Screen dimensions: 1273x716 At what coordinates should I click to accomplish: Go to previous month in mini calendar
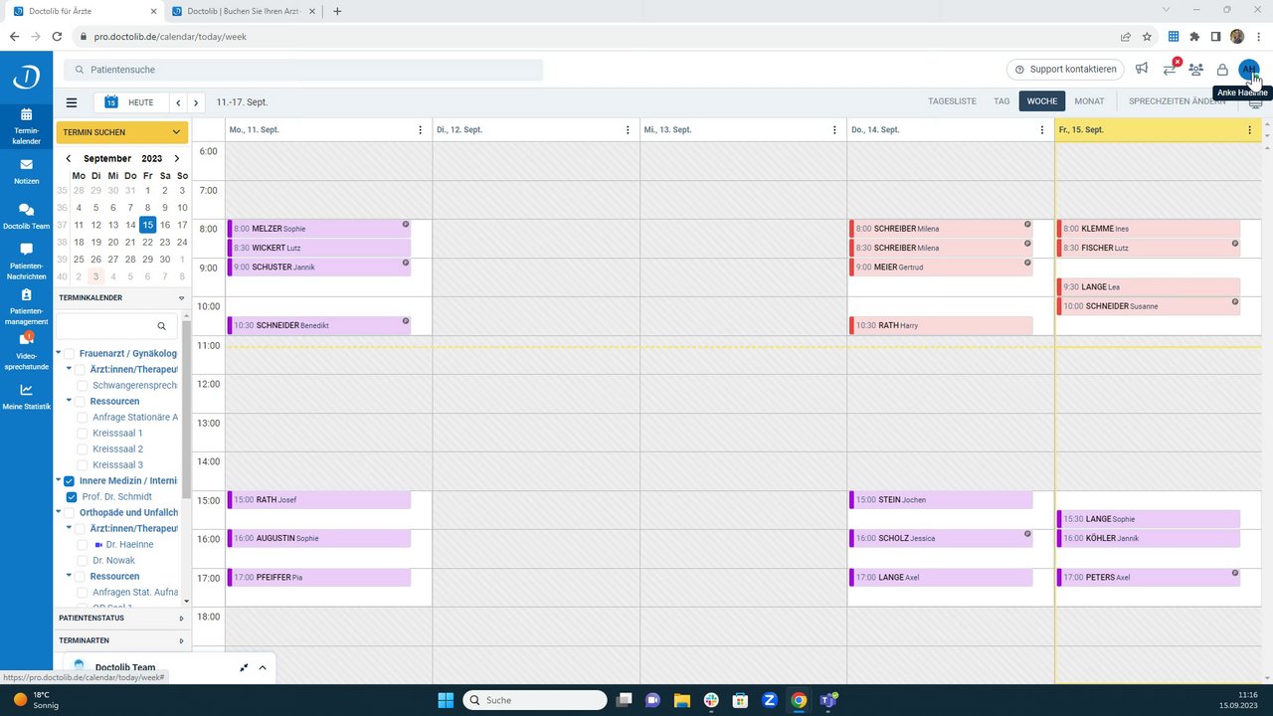(68, 158)
